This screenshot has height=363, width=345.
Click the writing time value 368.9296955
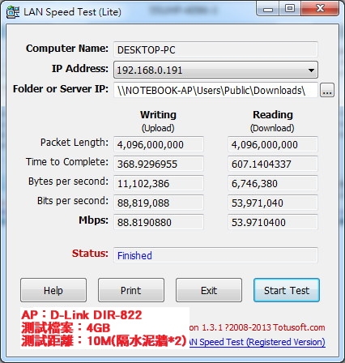point(159,164)
